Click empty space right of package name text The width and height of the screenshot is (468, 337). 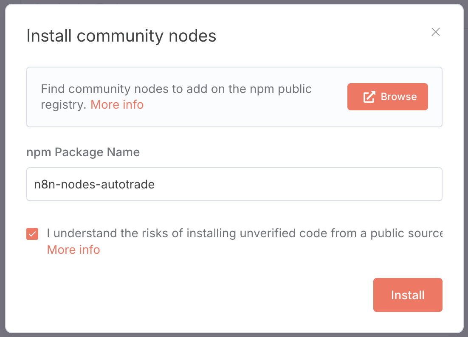(x=297, y=184)
